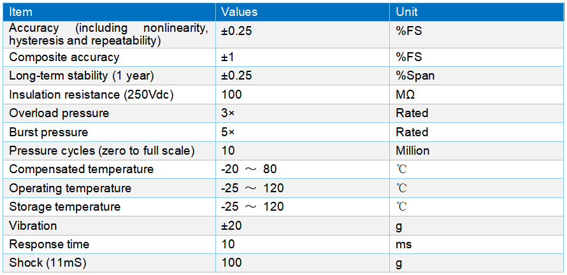Screen dimensions: 567x275
Task: Select the '3×' overload pressure value
Action: tap(228, 113)
